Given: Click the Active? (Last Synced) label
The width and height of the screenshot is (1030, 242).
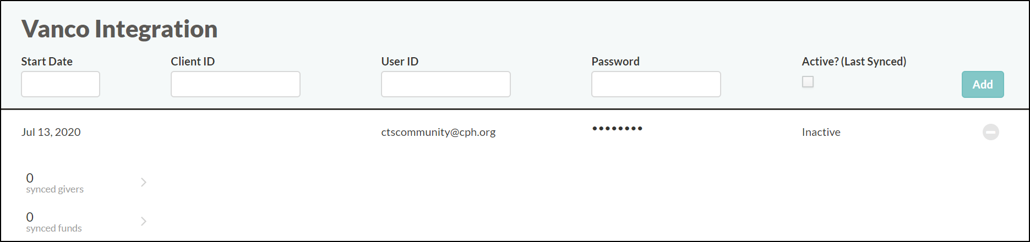Looking at the screenshot, I should 854,62.
